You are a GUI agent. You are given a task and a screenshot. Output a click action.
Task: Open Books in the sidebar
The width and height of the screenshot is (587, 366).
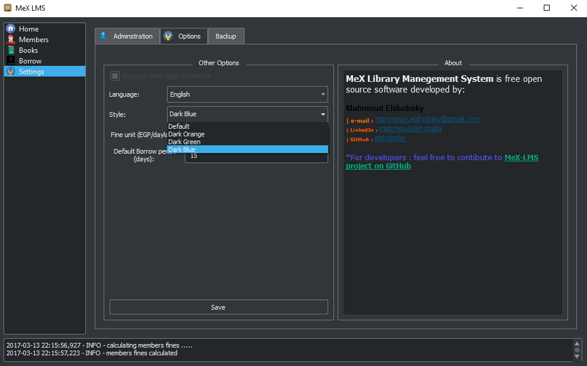(x=44, y=50)
